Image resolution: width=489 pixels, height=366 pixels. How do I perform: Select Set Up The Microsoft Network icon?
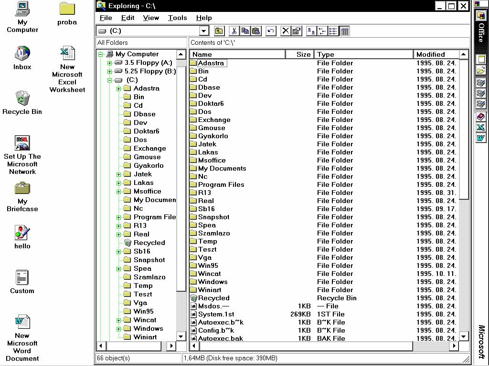pos(22,155)
